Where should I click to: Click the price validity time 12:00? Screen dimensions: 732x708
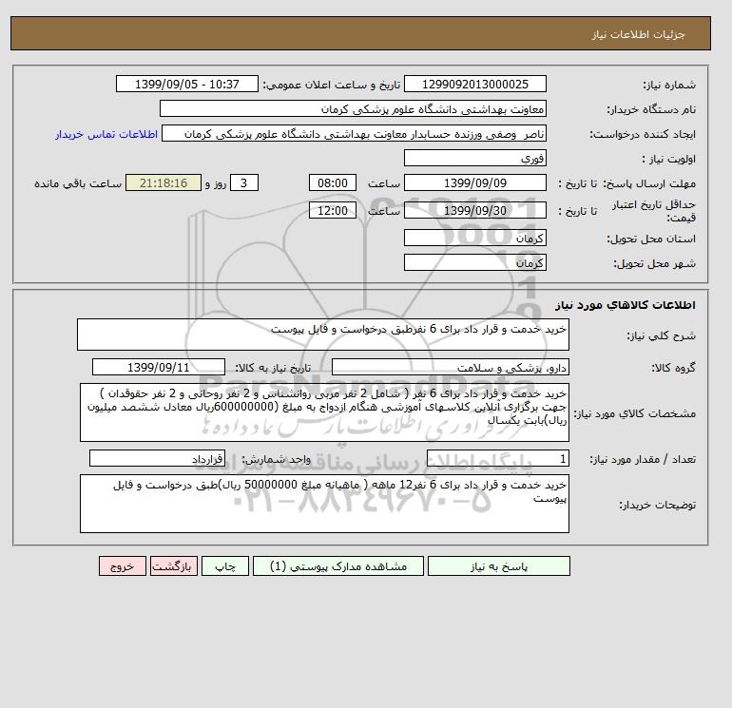tap(333, 210)
